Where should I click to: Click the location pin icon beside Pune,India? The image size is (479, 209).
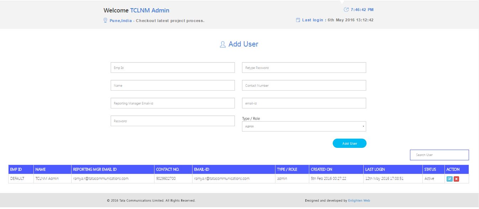click(105, 20)
